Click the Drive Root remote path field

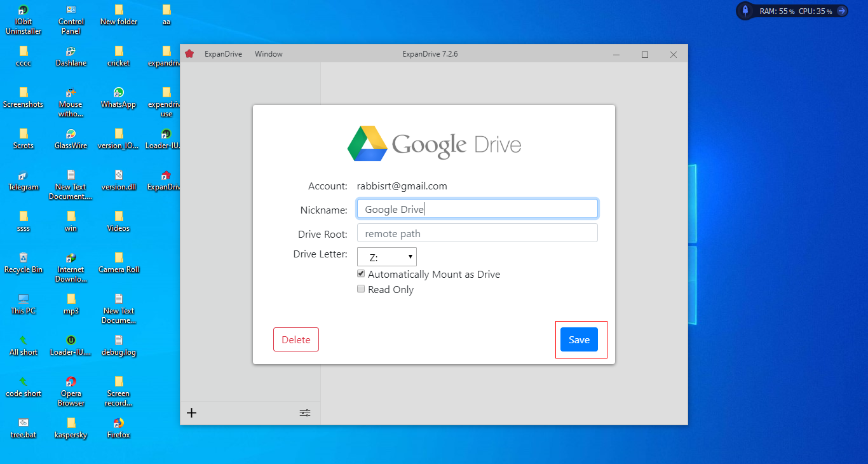(477, 233)
